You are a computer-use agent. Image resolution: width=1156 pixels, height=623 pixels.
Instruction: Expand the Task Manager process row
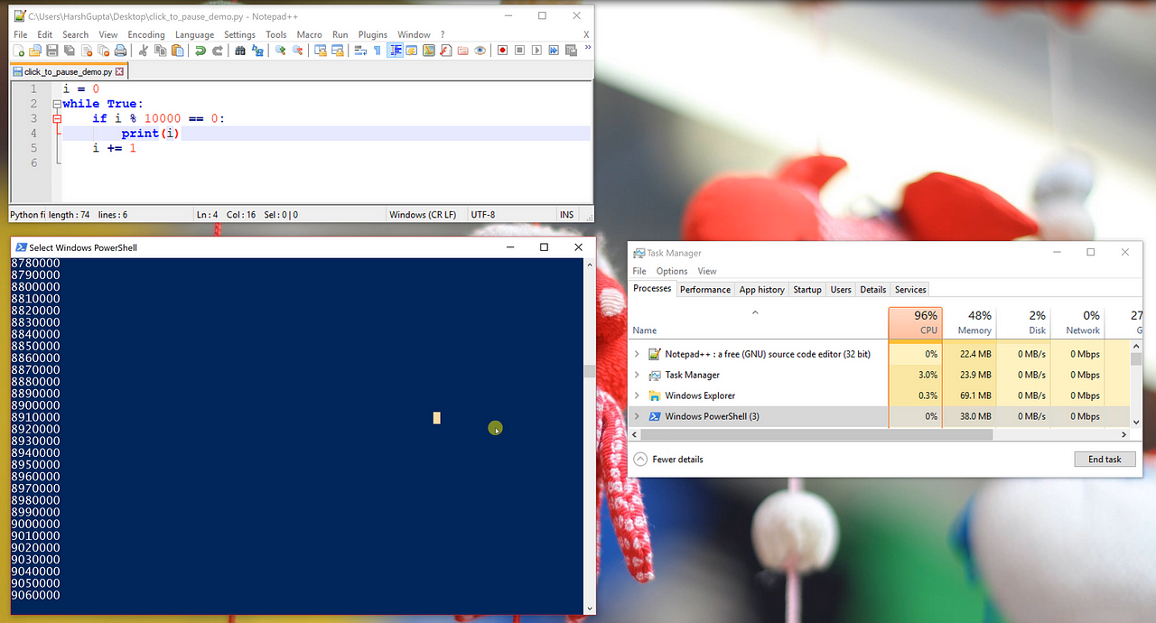(x=637, y=375)
